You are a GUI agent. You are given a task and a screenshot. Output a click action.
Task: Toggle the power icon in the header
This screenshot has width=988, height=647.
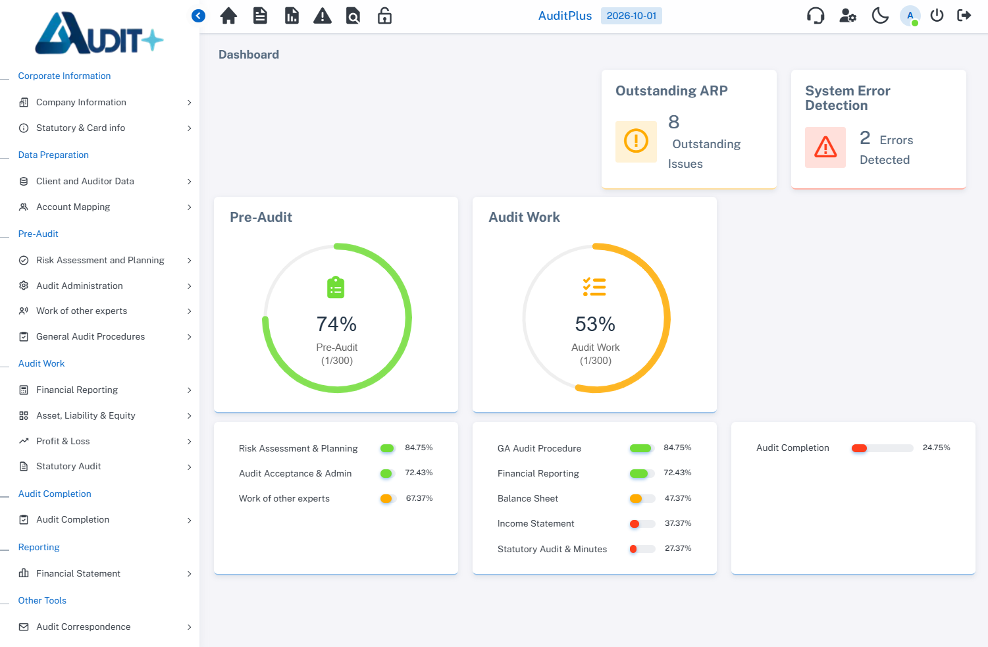(937, 15)
